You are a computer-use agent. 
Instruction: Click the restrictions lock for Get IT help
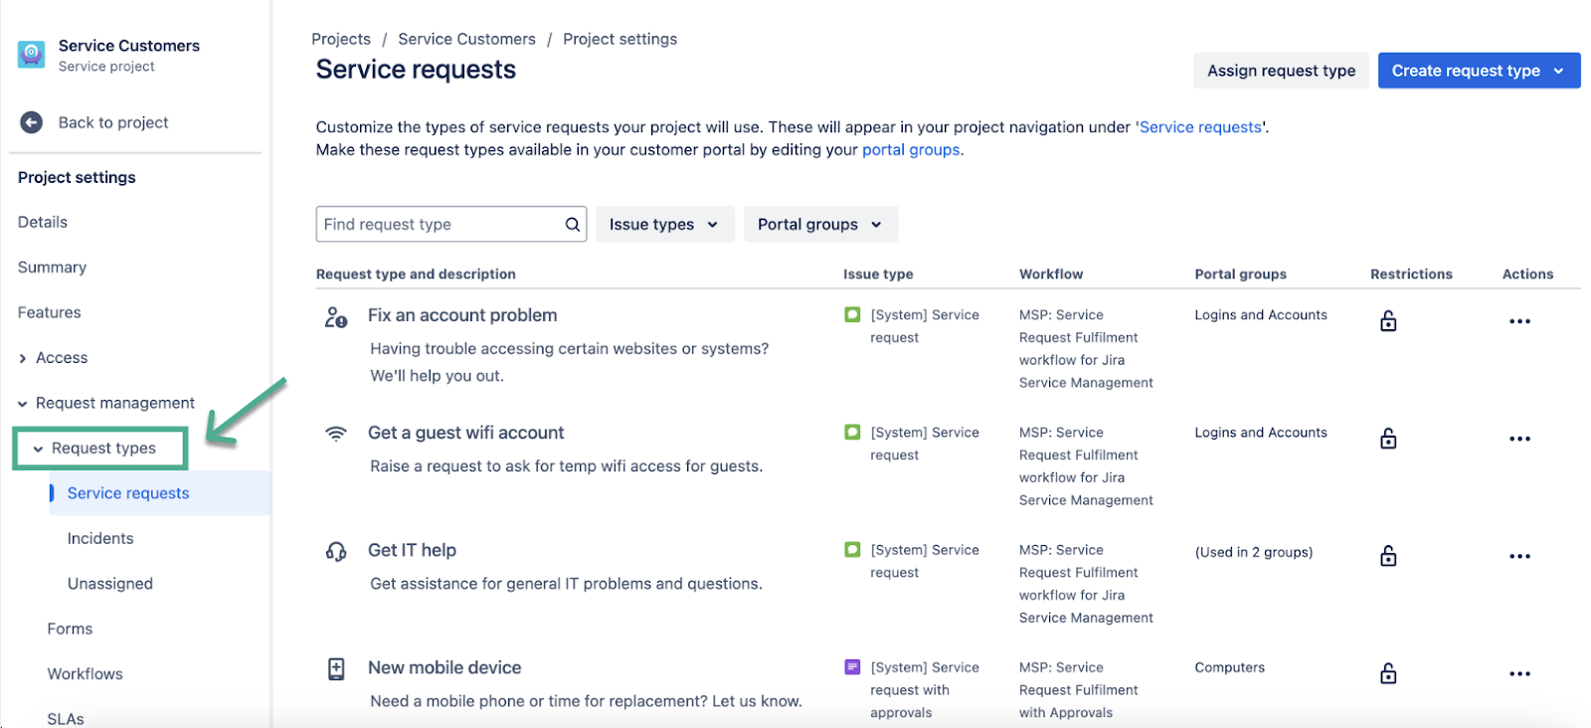1388,556
